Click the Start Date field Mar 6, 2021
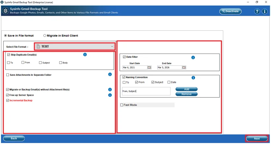This screenshot has height=144, width=271. click(x=135, y=68)
